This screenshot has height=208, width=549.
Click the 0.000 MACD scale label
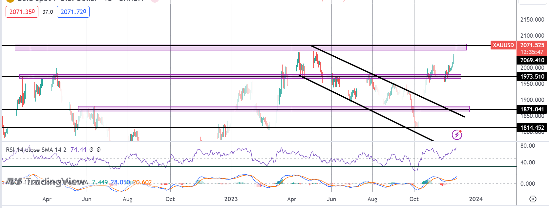[528, 184]
